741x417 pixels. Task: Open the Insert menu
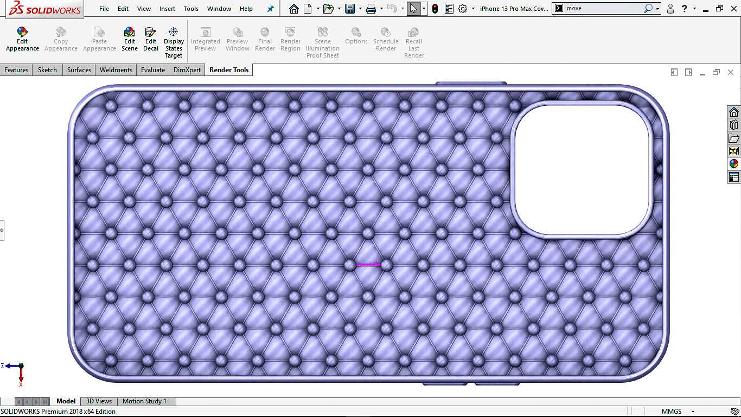click(x=167, y=9)
